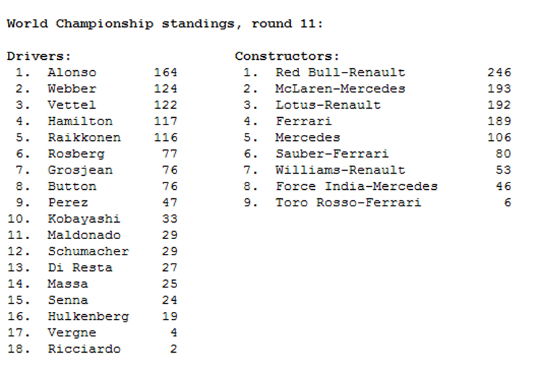
Task: Click the World Championship standings heading
Action: click(165, 24)
